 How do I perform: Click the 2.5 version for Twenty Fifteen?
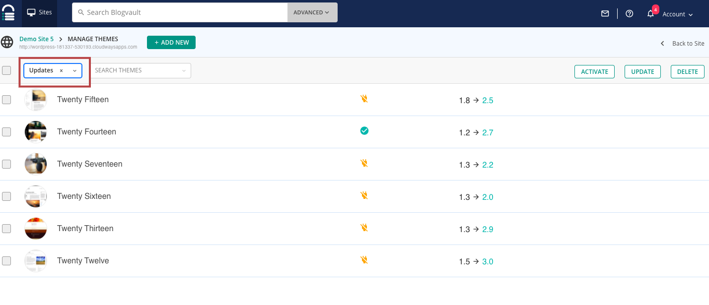click(488, 100)
